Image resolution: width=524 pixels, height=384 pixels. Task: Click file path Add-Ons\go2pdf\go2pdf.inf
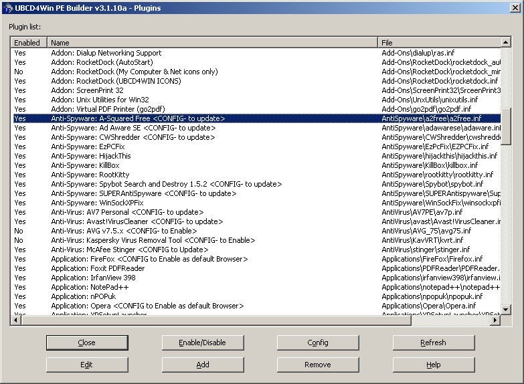[426, 109]
